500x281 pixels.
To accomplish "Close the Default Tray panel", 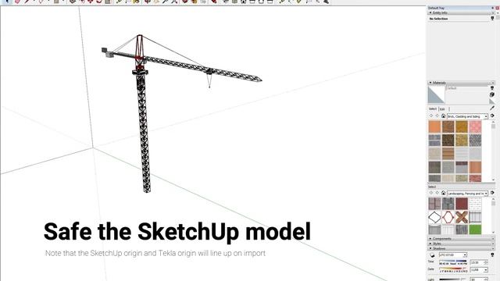I will (497, 8).
